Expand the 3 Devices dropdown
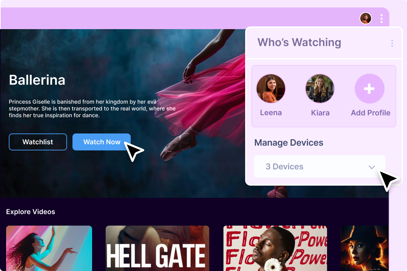407x271 pixels. tap(320, 166)
